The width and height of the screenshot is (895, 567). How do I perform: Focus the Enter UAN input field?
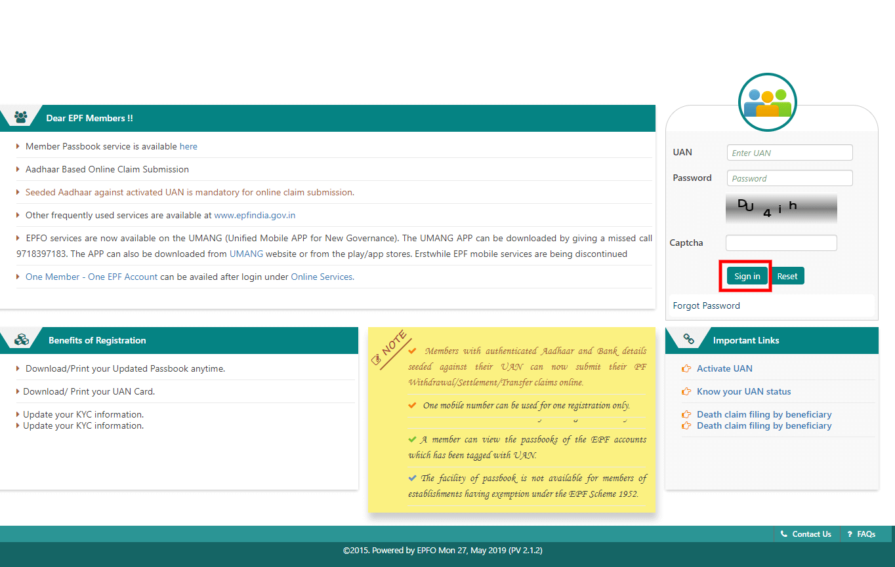789,153
